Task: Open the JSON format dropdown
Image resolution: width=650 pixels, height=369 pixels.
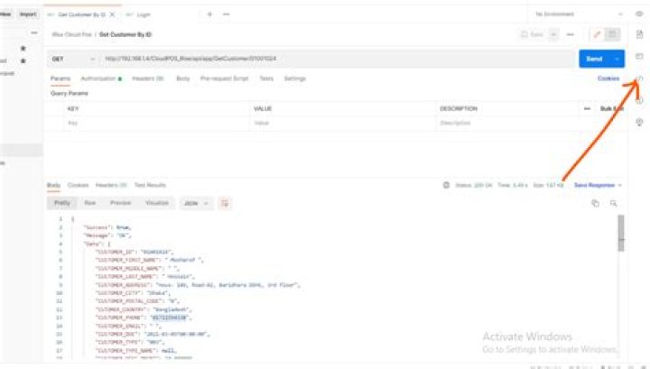Action: click(196, 203)
